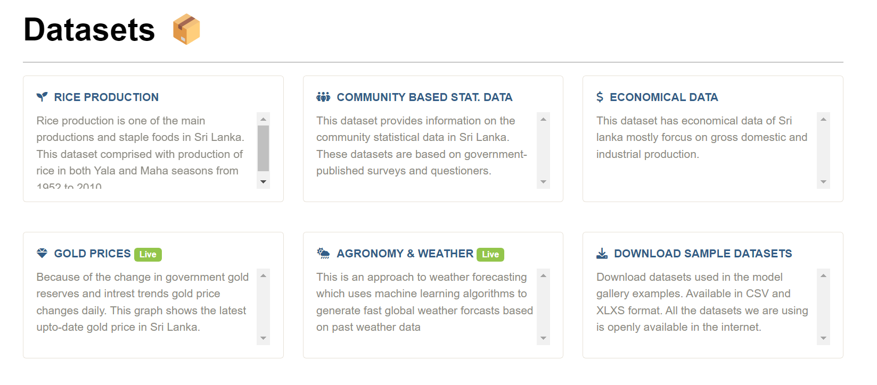This screenshot has height=385, width=877.
Task: Open Agronomy & Weather dataset
Action: 405,254
